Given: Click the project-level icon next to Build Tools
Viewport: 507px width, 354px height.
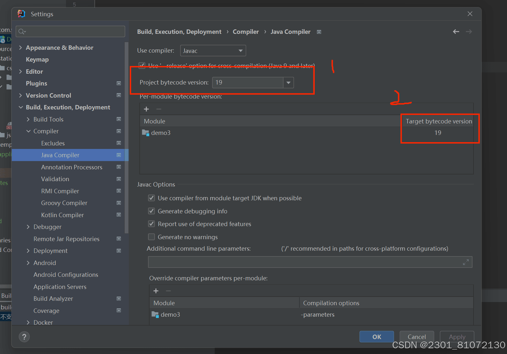Looking at the screenshot, I should coord(119,119).
